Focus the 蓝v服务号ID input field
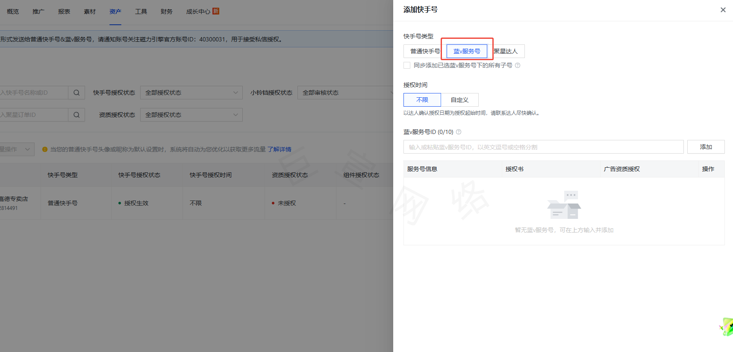The image size is (733, 352). point(544,147)
